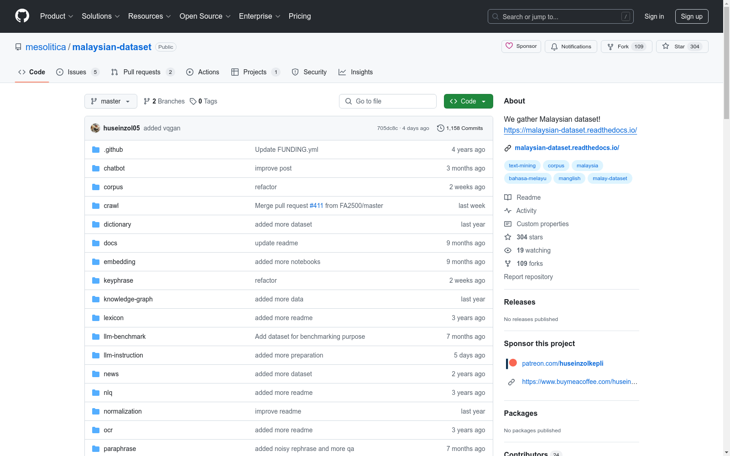Screen dimensions: 730x456
Task: Click the Go to file input
Action: click(x=388, y=101)
